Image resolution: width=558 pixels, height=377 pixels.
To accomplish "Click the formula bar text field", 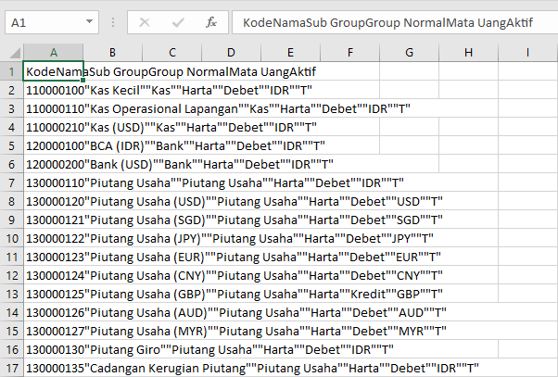I will coord(389,21).
